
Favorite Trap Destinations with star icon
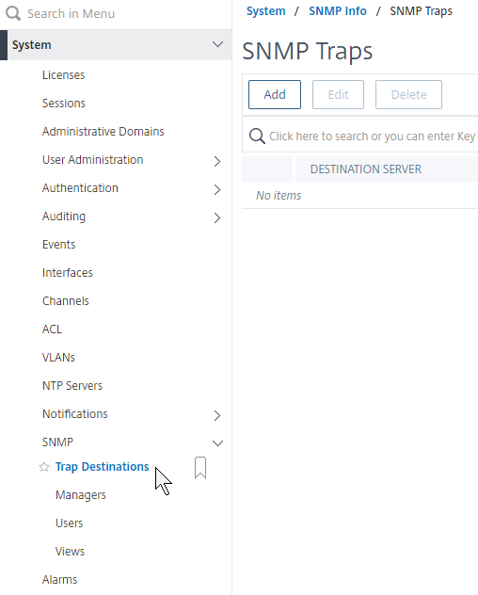[x=44, y=467]
